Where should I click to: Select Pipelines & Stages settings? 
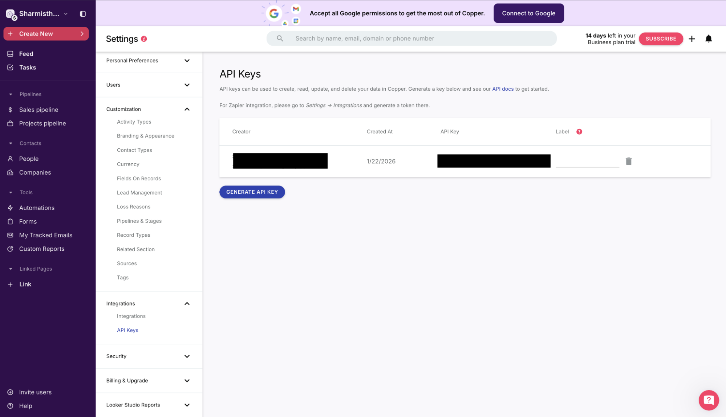(x=139, y=221)
